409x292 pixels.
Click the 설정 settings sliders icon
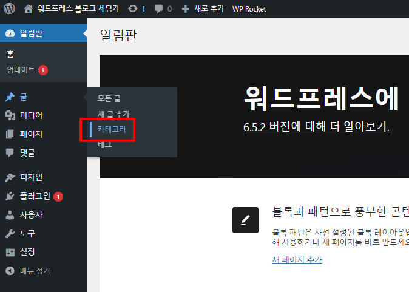pyautogui.click(x=10, y=253)
